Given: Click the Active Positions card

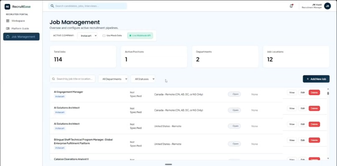Looking at the screenshot, I should [154, 56].
